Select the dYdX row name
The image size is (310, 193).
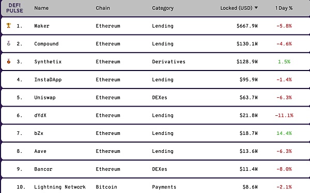pos(40,115)
